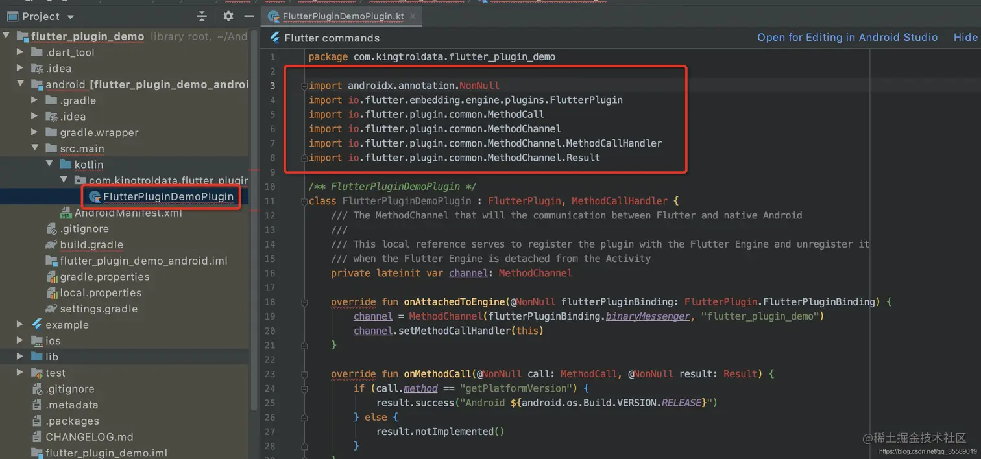This screenshot has width=981, height=459.
Task: Select flutter_plugin_demo.iml file
Action: 106,453
